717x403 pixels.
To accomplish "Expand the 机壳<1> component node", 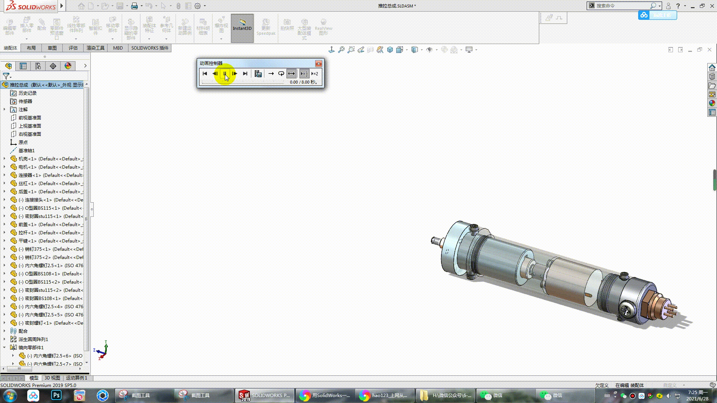I will coord(4,159).
